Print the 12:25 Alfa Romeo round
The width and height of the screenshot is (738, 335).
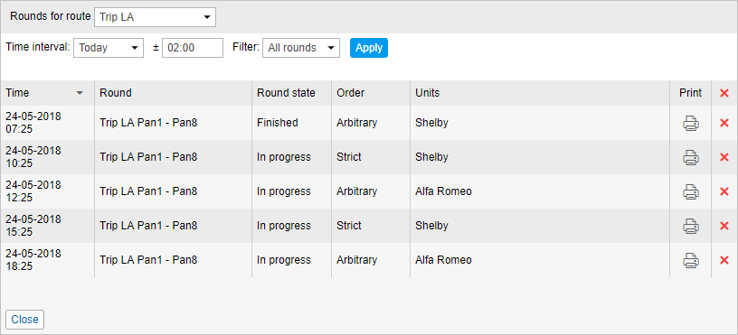click(690, 191)
